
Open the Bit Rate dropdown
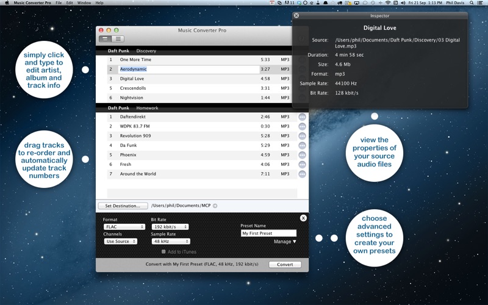170,226
